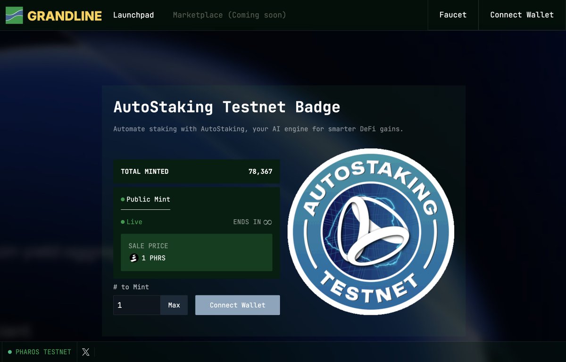Click the GRANDLINE brand text

[x=65, y=16]
